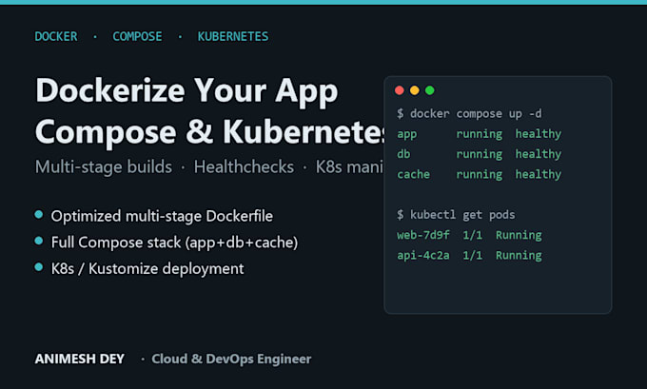
Task: Click the 'Compose & Kubernetes' heading line
Action: [209, 132]
